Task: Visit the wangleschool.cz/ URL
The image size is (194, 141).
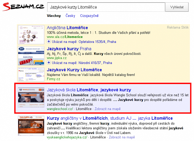Action: coord(60,109)
